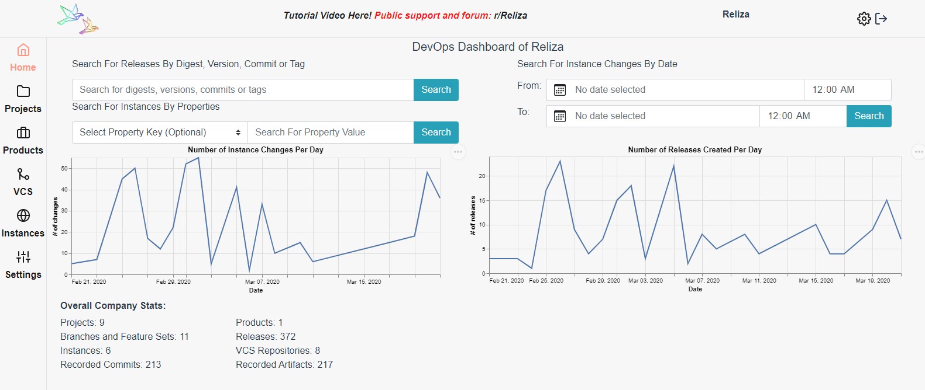Open Projects via the folder icon
Viewport: 925px width, 390px height.
coord(23,92)
